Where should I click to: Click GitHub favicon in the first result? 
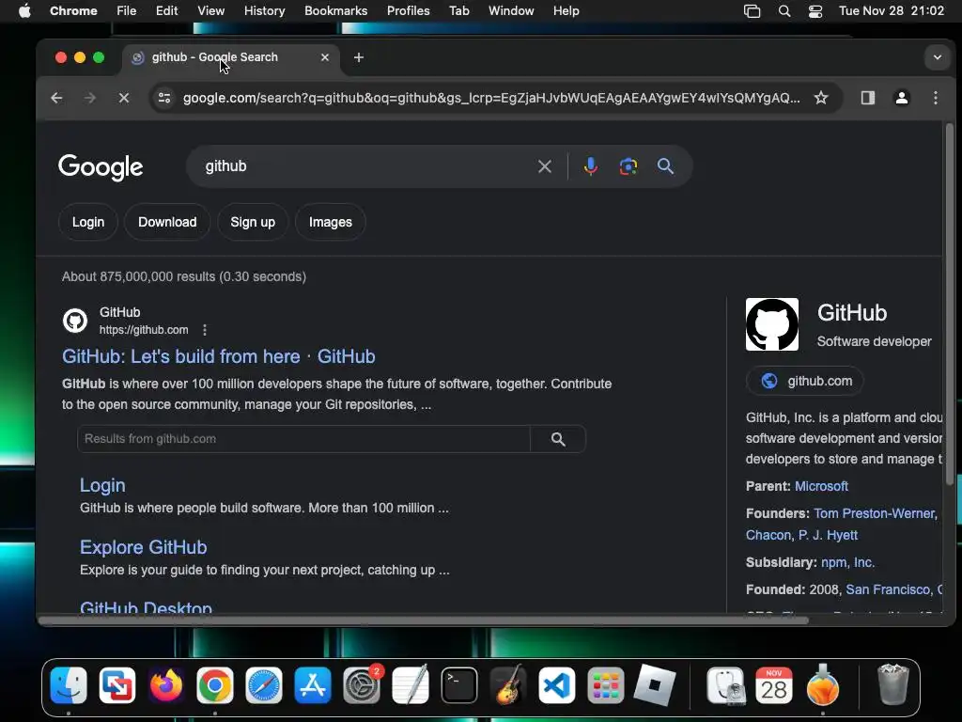(75, 321)
